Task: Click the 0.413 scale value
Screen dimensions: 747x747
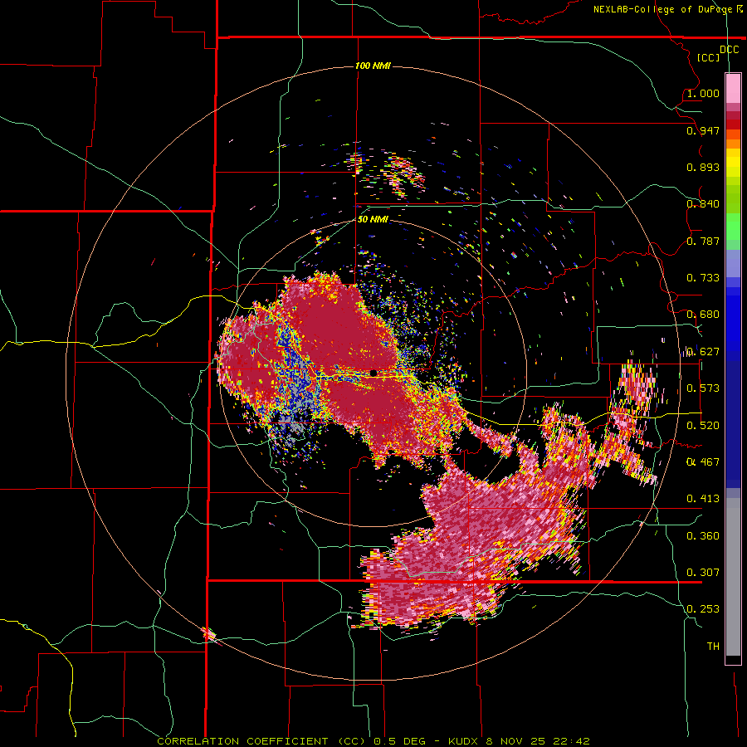Action: (703, 499)
